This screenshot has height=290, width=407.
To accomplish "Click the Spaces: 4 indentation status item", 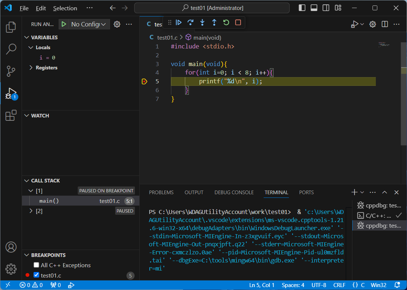I will (x=293, y=285).
